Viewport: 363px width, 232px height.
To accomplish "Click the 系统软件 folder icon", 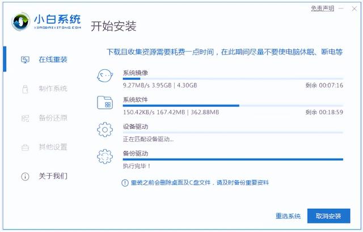I will [105, 103].
